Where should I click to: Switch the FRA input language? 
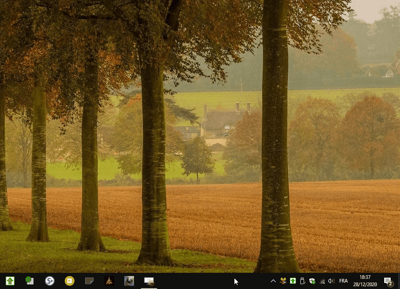coord(343,281)
